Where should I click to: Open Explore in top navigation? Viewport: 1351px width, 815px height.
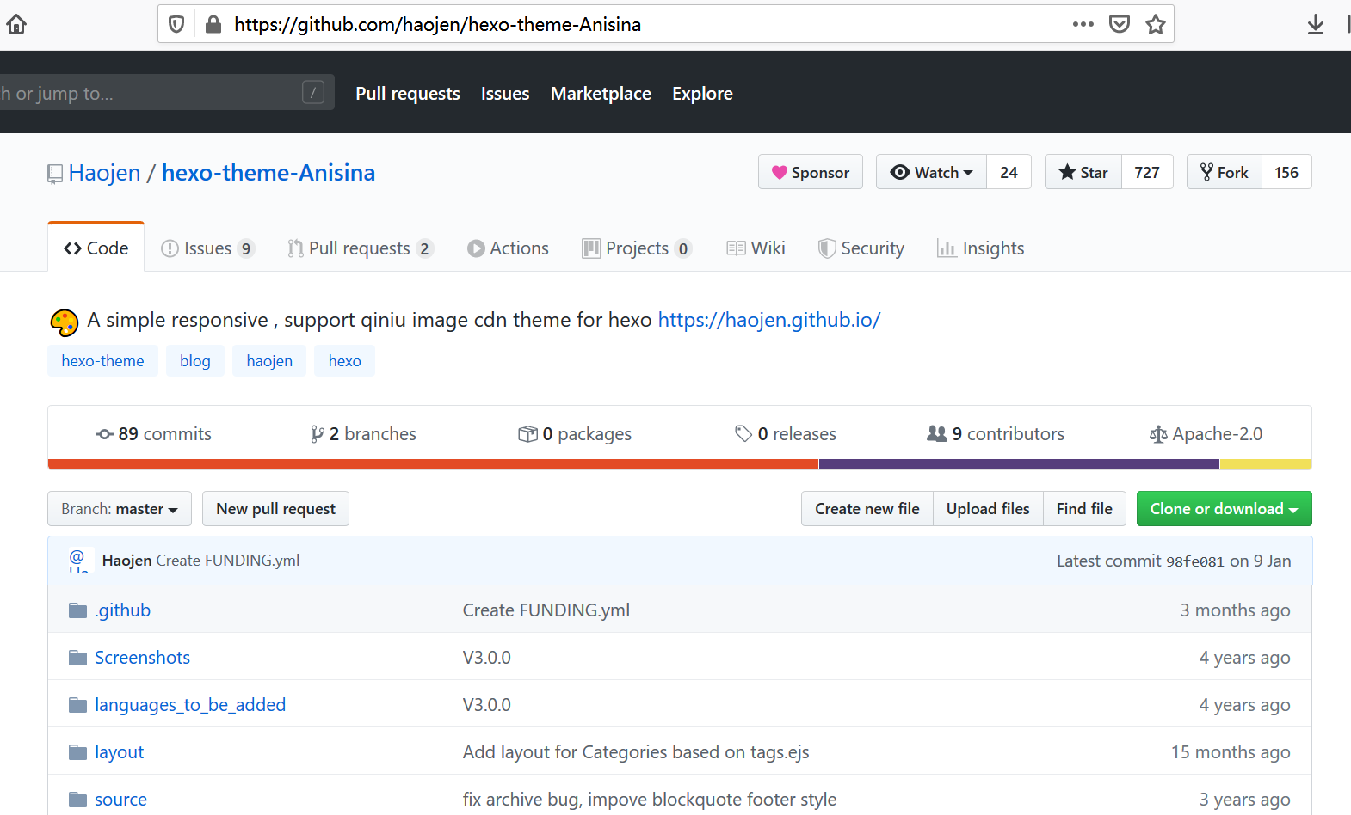click(702, 94)
